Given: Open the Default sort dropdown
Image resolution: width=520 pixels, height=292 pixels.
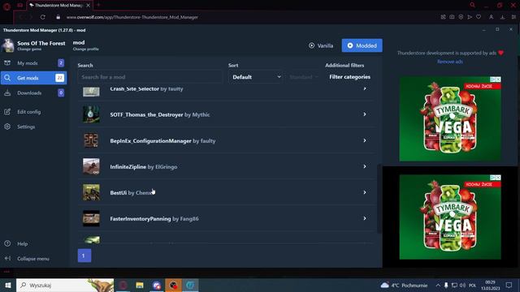Looking at the screenshot, I should tap(256, 77).
